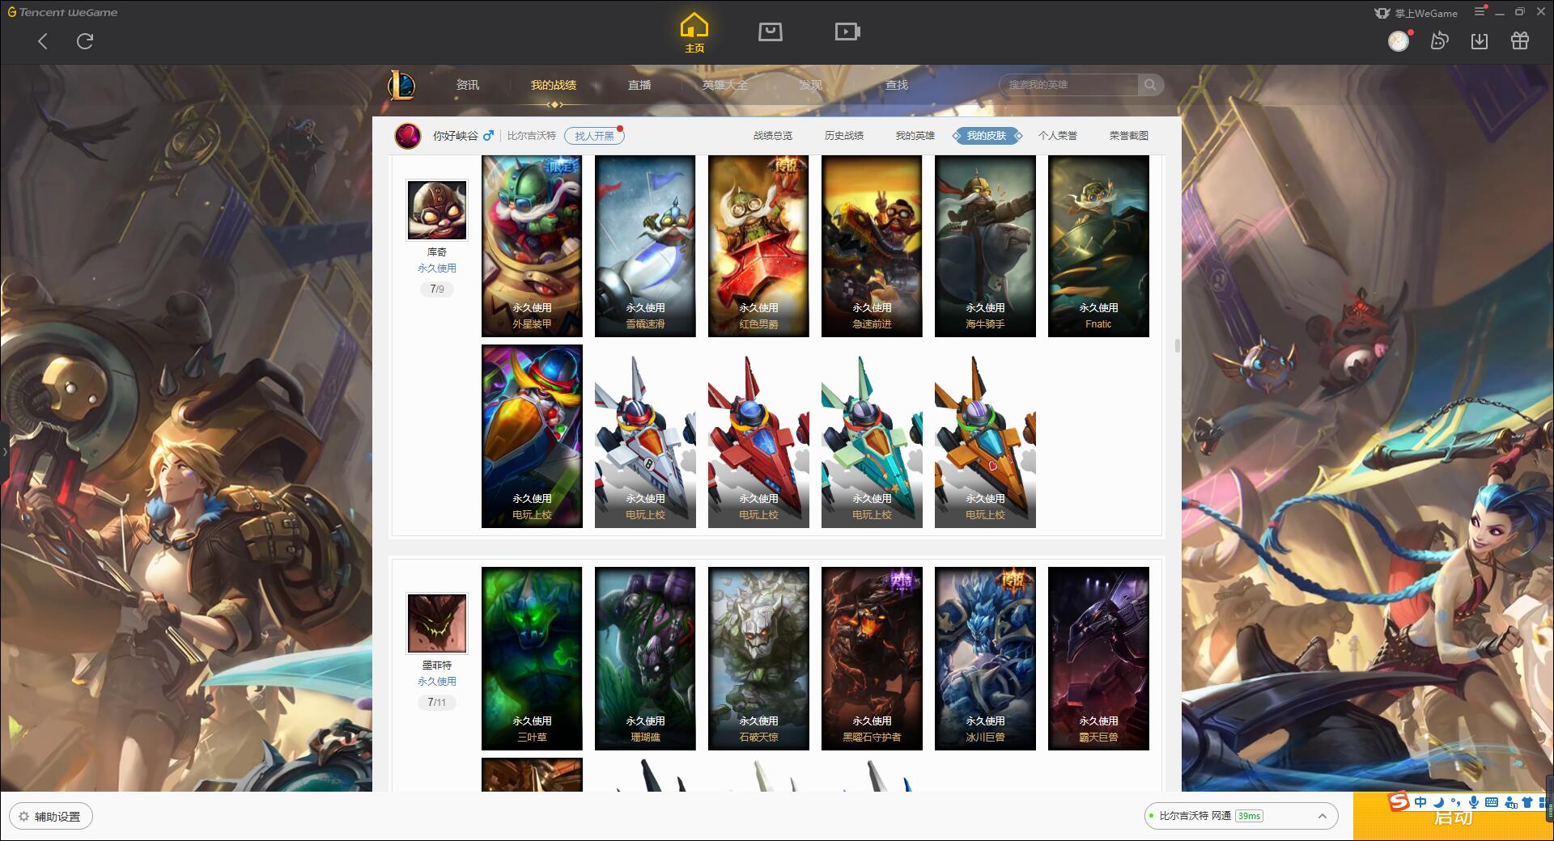Click the Tencent WeGame logo
Screen dimensions: 1554x841
62,12
